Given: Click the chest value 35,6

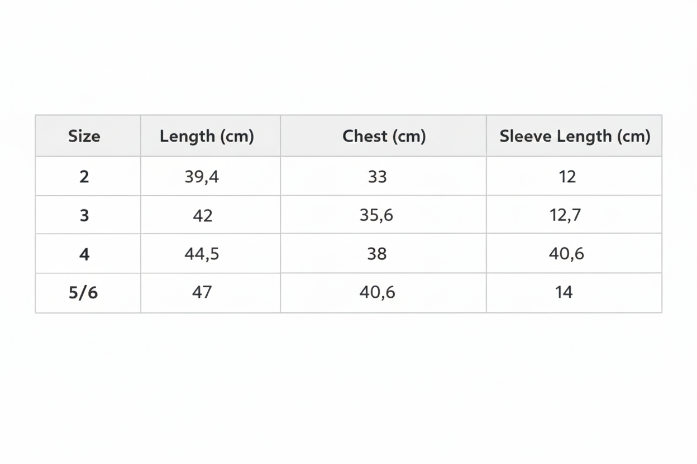Looking at the screenshot, I should (376, 215).
